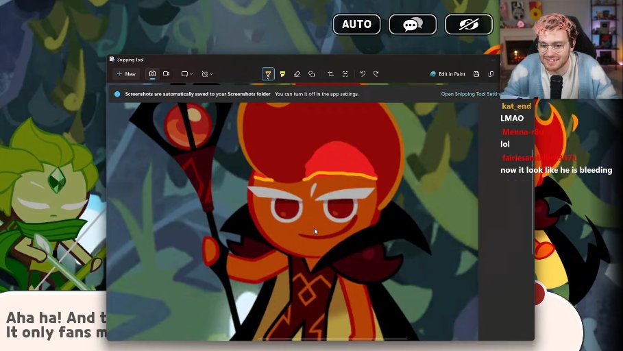
Task: Open the game's dialogue log speech-bubble button
Action: click(413, 24)
